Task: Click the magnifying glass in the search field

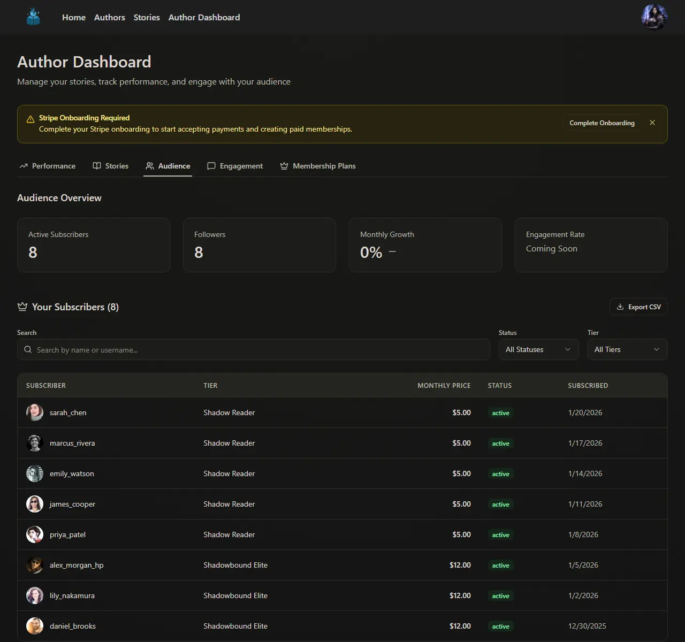Action: 28,349
